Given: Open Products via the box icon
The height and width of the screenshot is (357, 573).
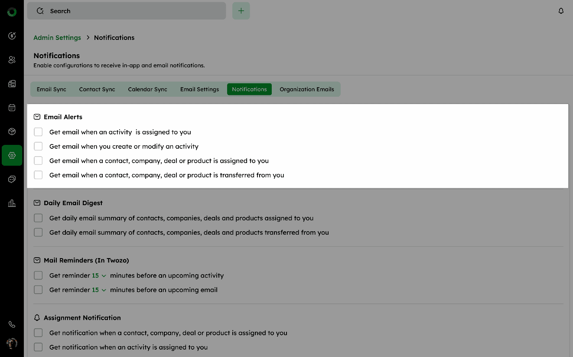Looking at the screenshot, I should [x=12, y=131].
